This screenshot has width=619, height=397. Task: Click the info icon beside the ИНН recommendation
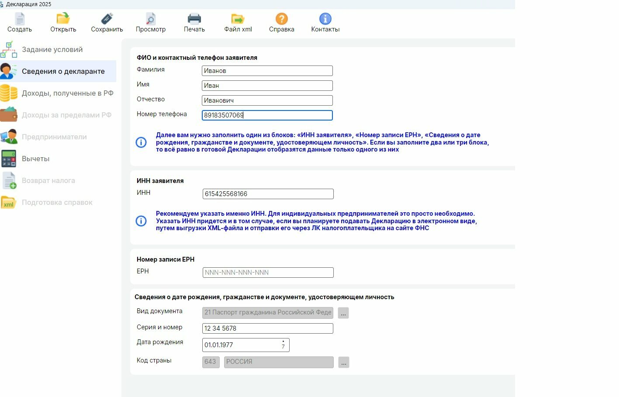[x=141, y=221]
